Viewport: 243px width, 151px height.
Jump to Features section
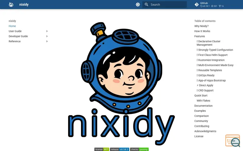pyautogui.click(x=200, y=36)
